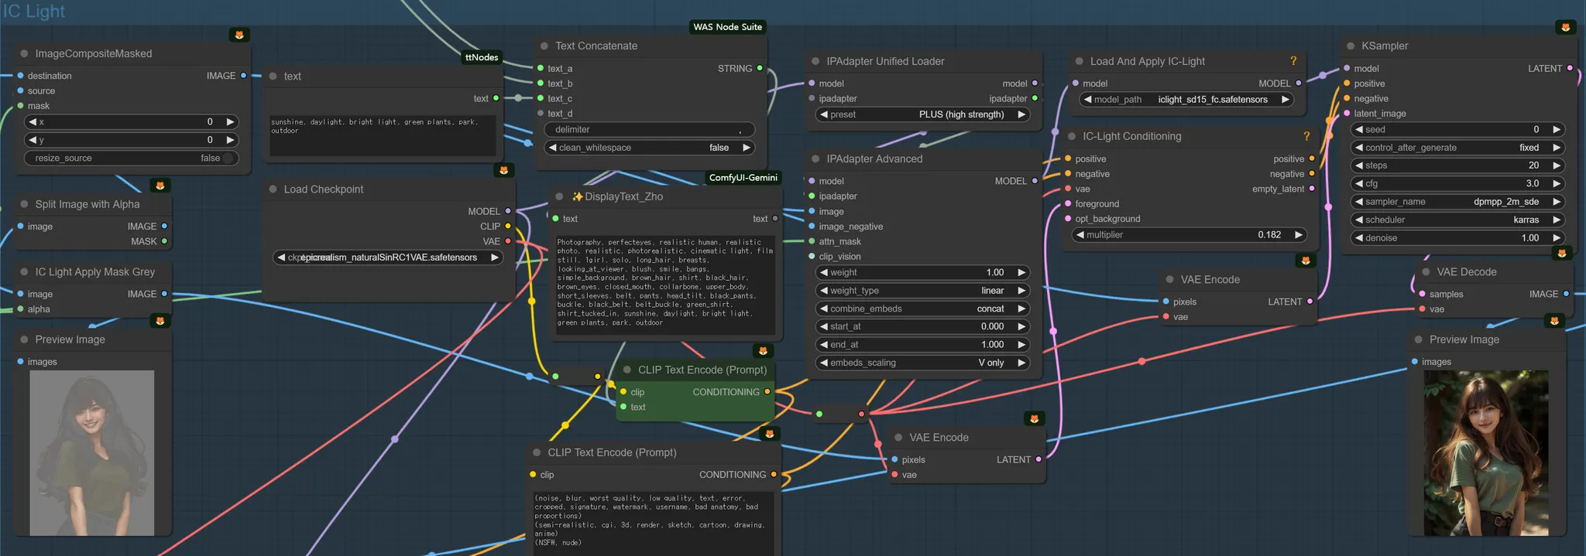
Task: Click the ComfyUI-Gemini badge label
Action: pos(743,178)
